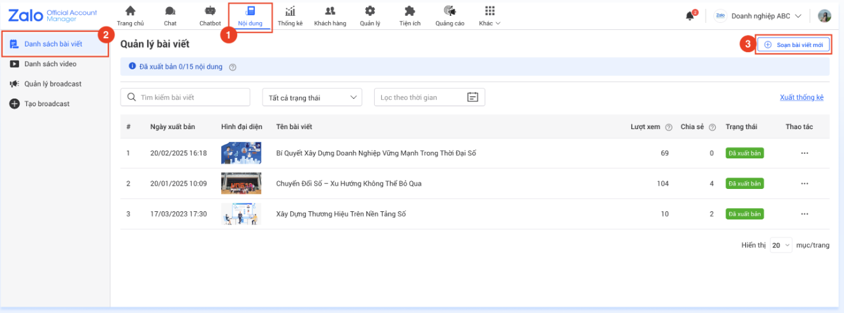Click view count 104
Image resolution: width=844 pixels, height=313 pixels.
[x=662, y=183]
